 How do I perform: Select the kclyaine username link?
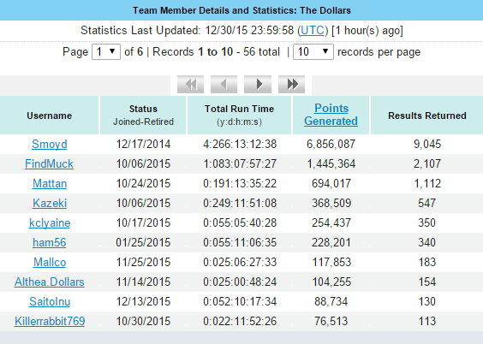(50, 222)
